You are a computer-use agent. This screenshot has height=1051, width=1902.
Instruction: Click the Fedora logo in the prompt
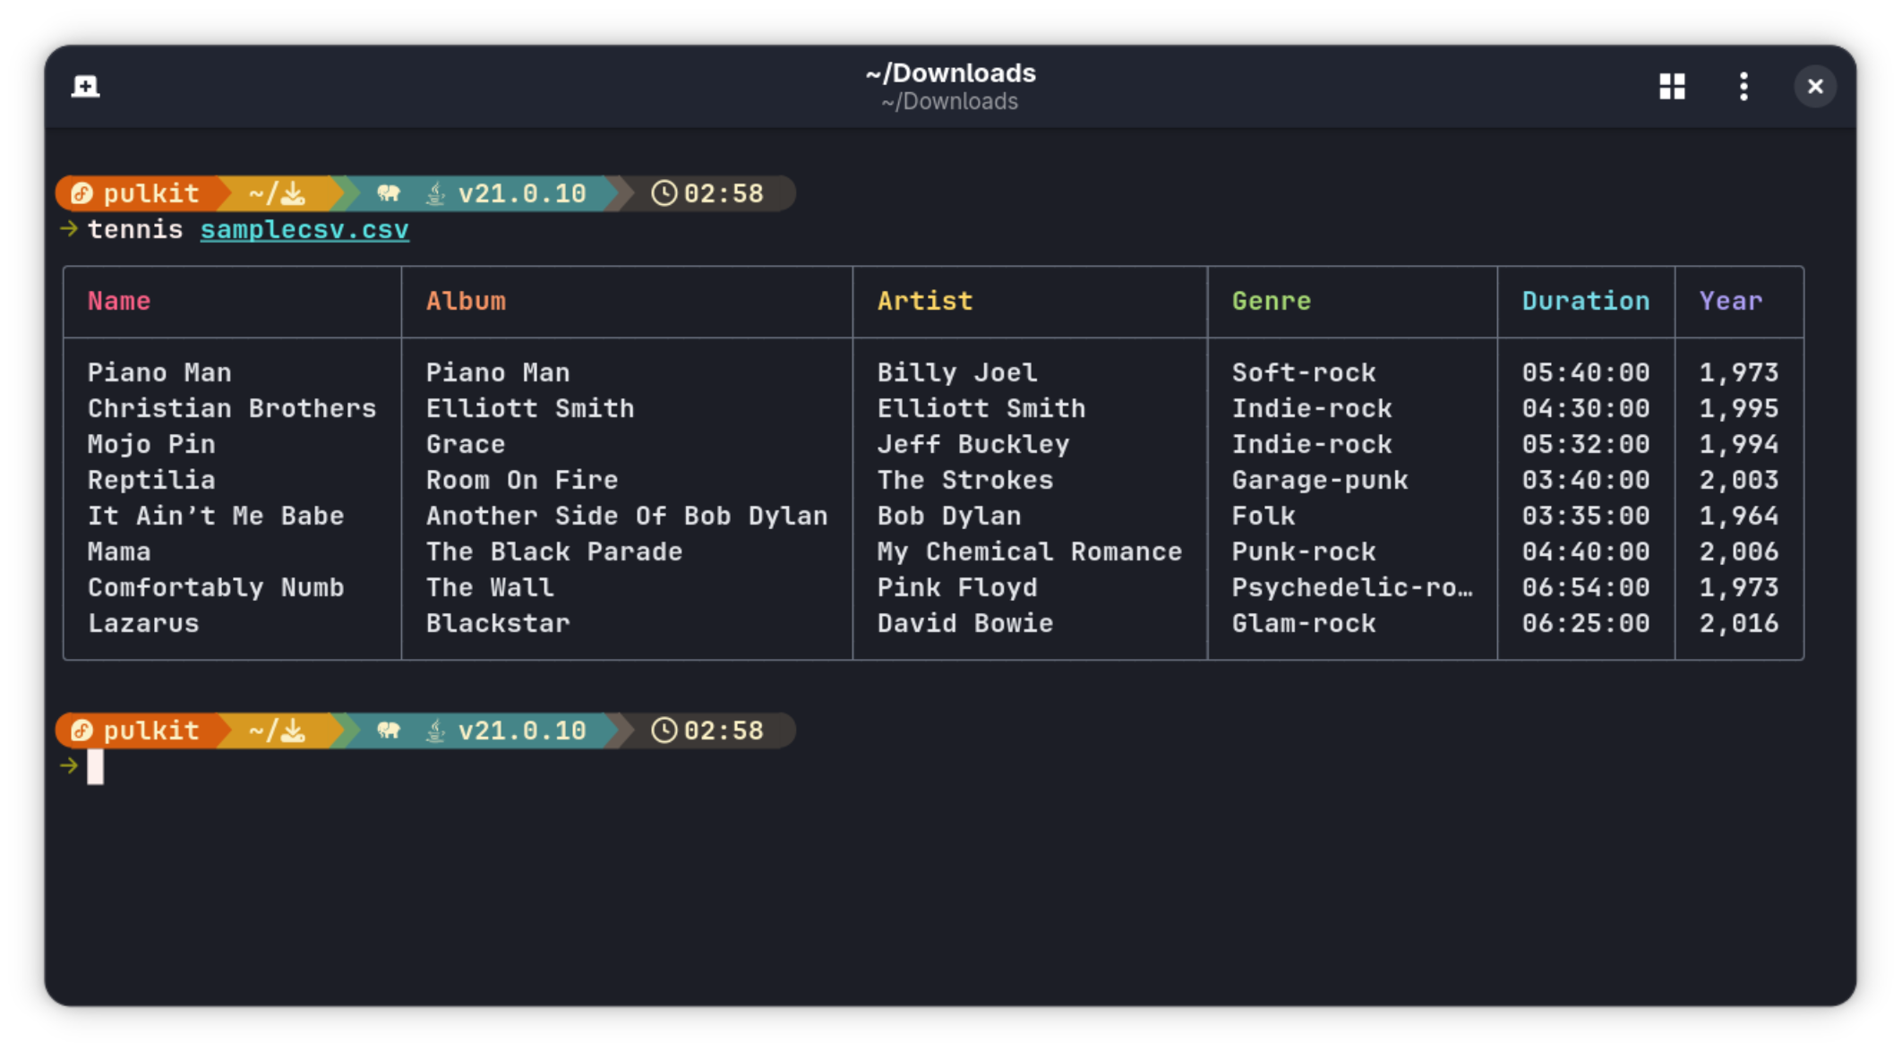tap(82, 192)
